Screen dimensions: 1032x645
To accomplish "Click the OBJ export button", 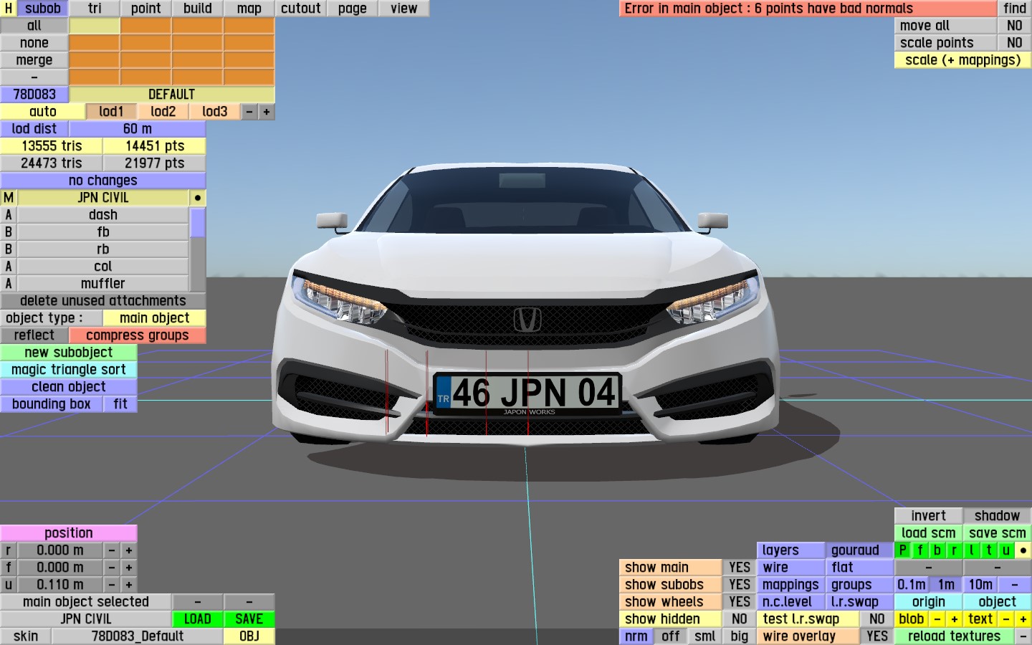I will click(x=249, y=636).
